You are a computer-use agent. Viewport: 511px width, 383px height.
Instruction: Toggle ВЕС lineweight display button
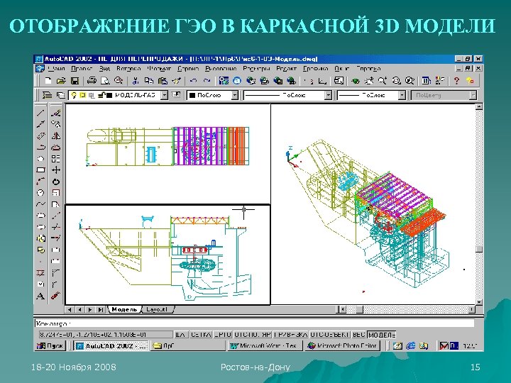point(359,335)
